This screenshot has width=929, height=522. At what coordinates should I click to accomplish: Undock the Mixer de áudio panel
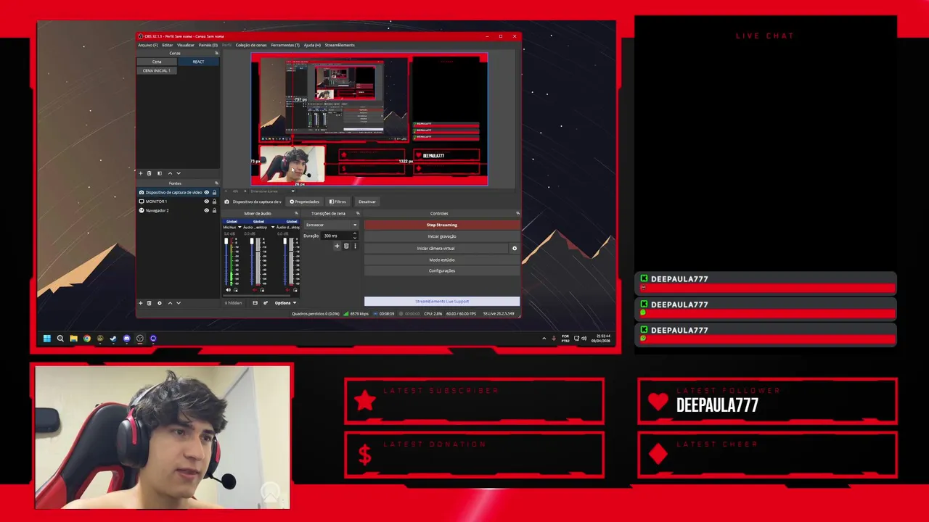click(x=296, y=213)
